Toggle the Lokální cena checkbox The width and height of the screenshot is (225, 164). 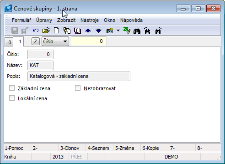(12, 98)
